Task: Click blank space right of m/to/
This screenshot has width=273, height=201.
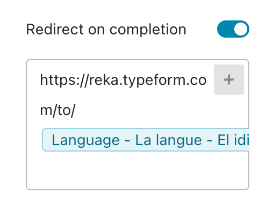Action: [143, 111]
